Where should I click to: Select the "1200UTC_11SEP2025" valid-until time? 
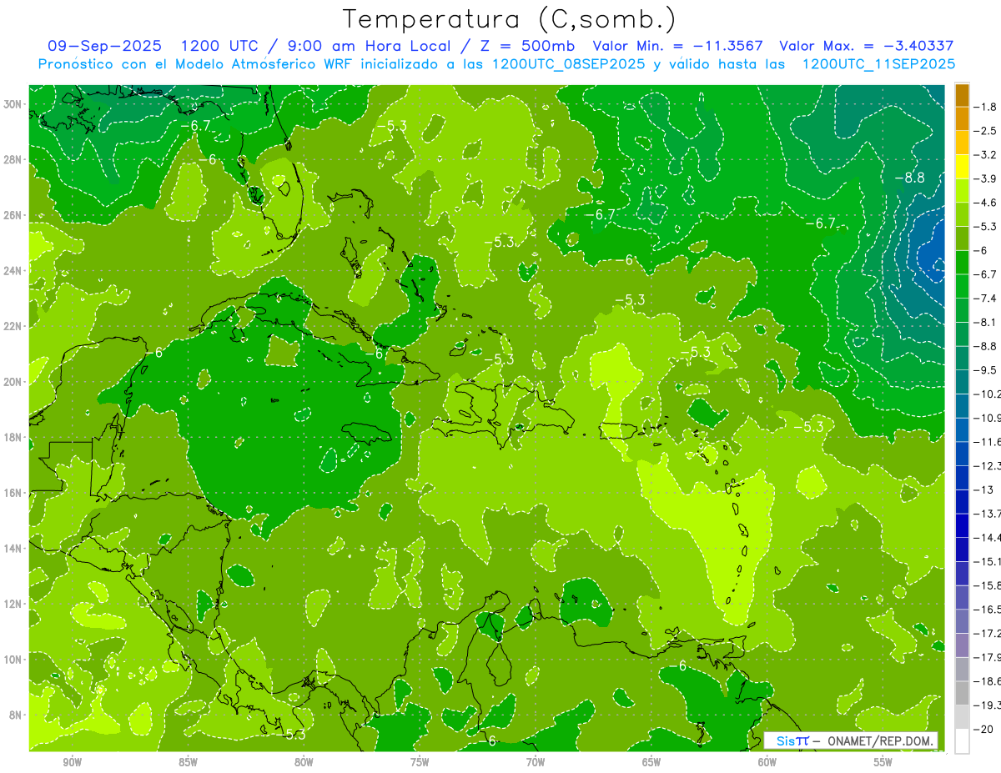pos(878,64)
